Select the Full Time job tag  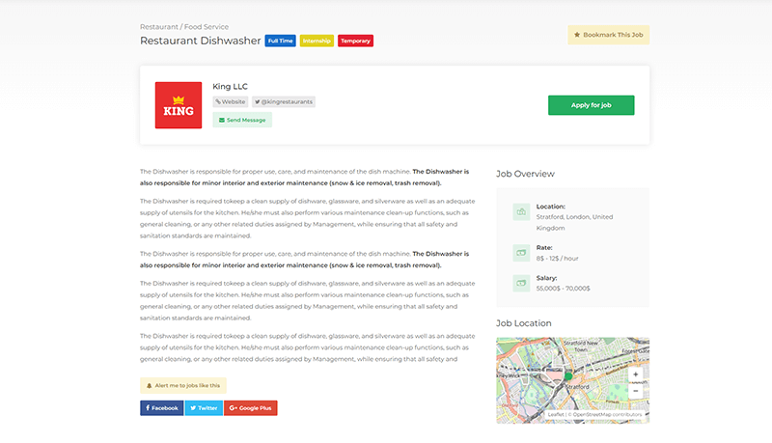[280, 41]
